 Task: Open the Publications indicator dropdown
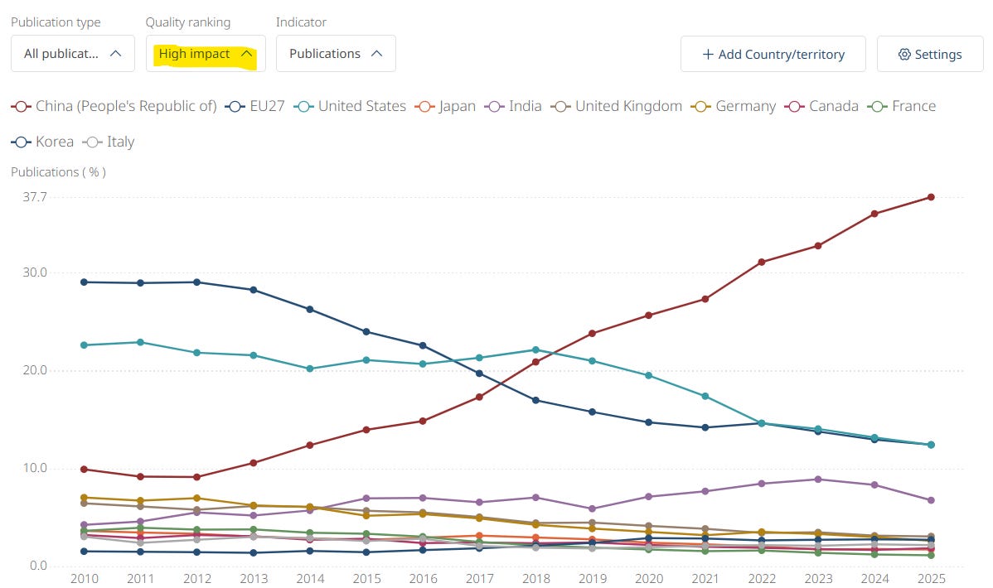[x=336, y=54]
